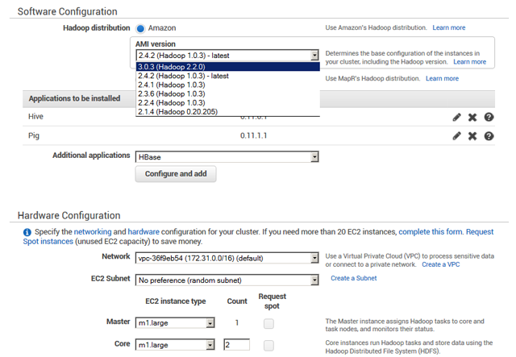Viewport: 516px width, 357px height.
Task: Open the Network VPC dropdown
Action: coord(227,258)
